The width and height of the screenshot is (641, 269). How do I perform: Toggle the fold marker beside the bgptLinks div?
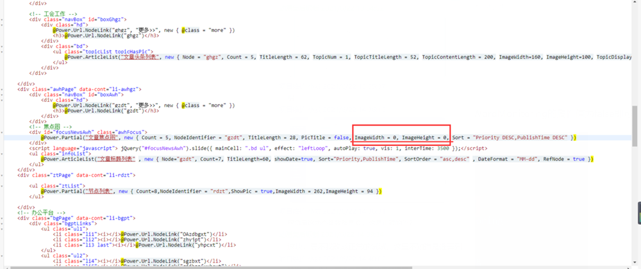[3, 223]
